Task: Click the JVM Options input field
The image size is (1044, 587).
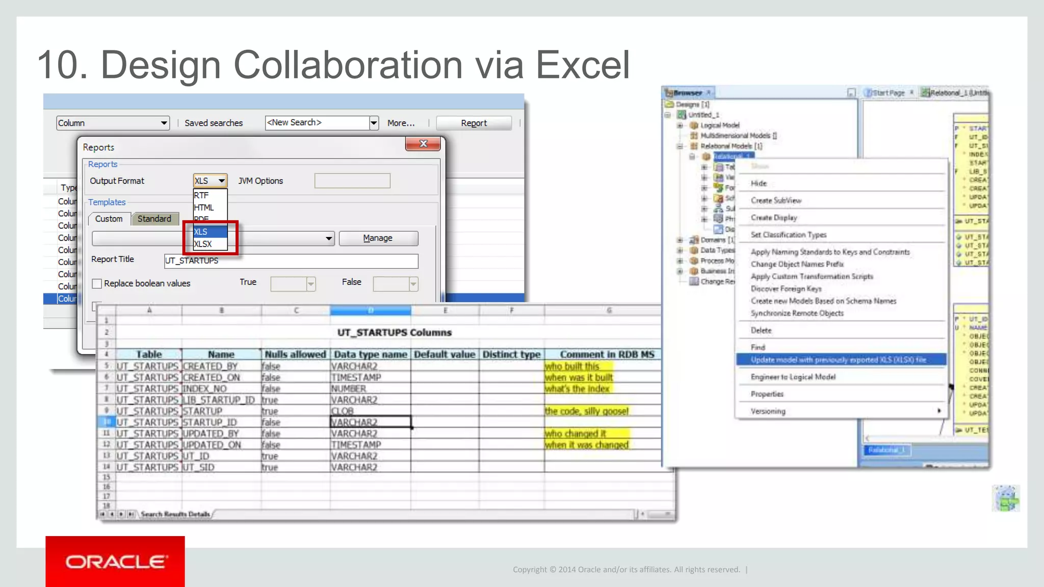Action: point(352,181)
